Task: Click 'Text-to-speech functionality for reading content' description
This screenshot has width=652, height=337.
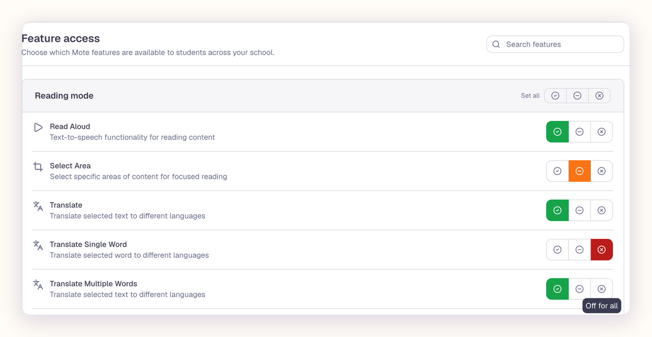Action: tap(132, 137)
